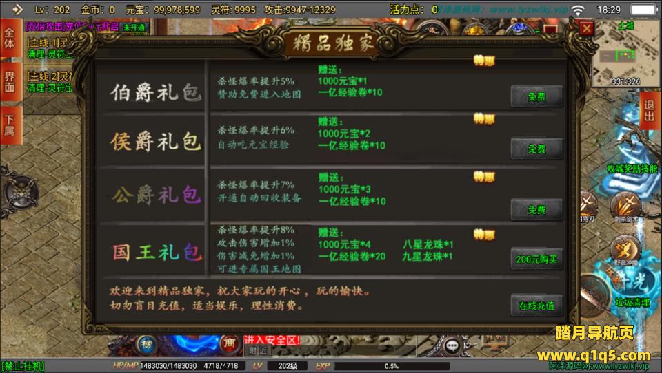Claim free 公爵礼包 with 免费 button

click(536, 209)
